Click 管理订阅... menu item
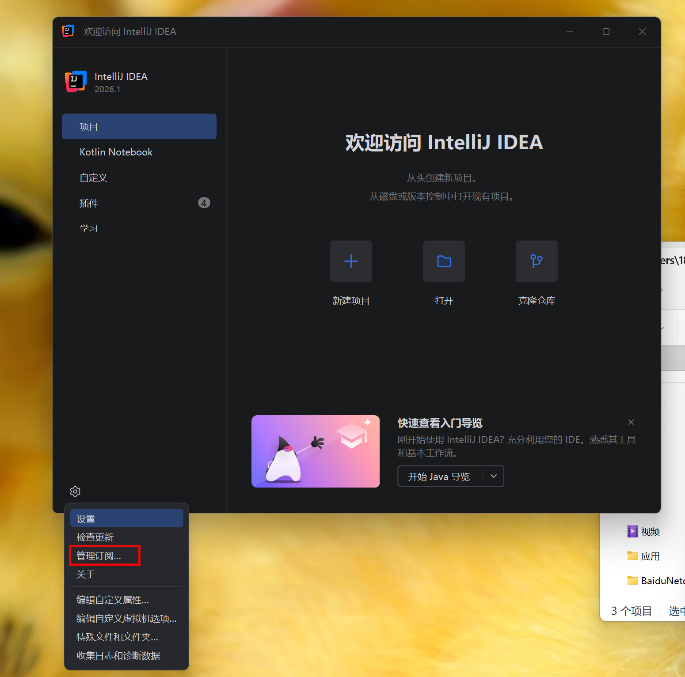Screen dimensions: 685x677 [x=99, y=556]
